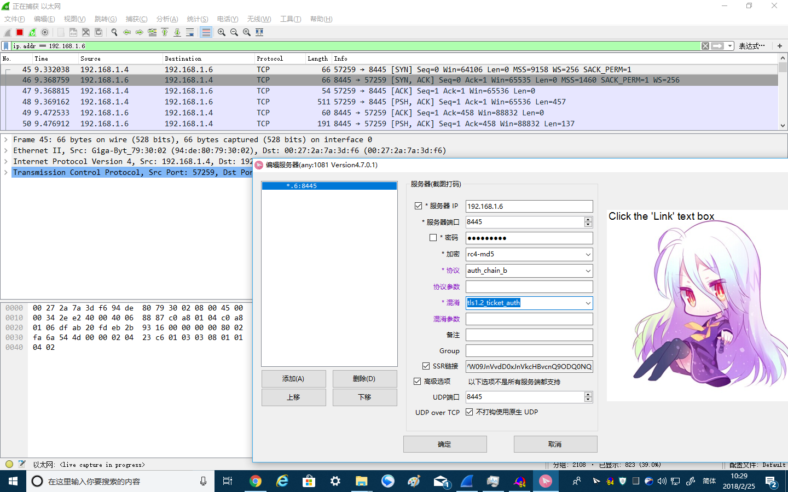Open the find packet magnifier icon
This screenshot has width=788, height=492.
114,32
